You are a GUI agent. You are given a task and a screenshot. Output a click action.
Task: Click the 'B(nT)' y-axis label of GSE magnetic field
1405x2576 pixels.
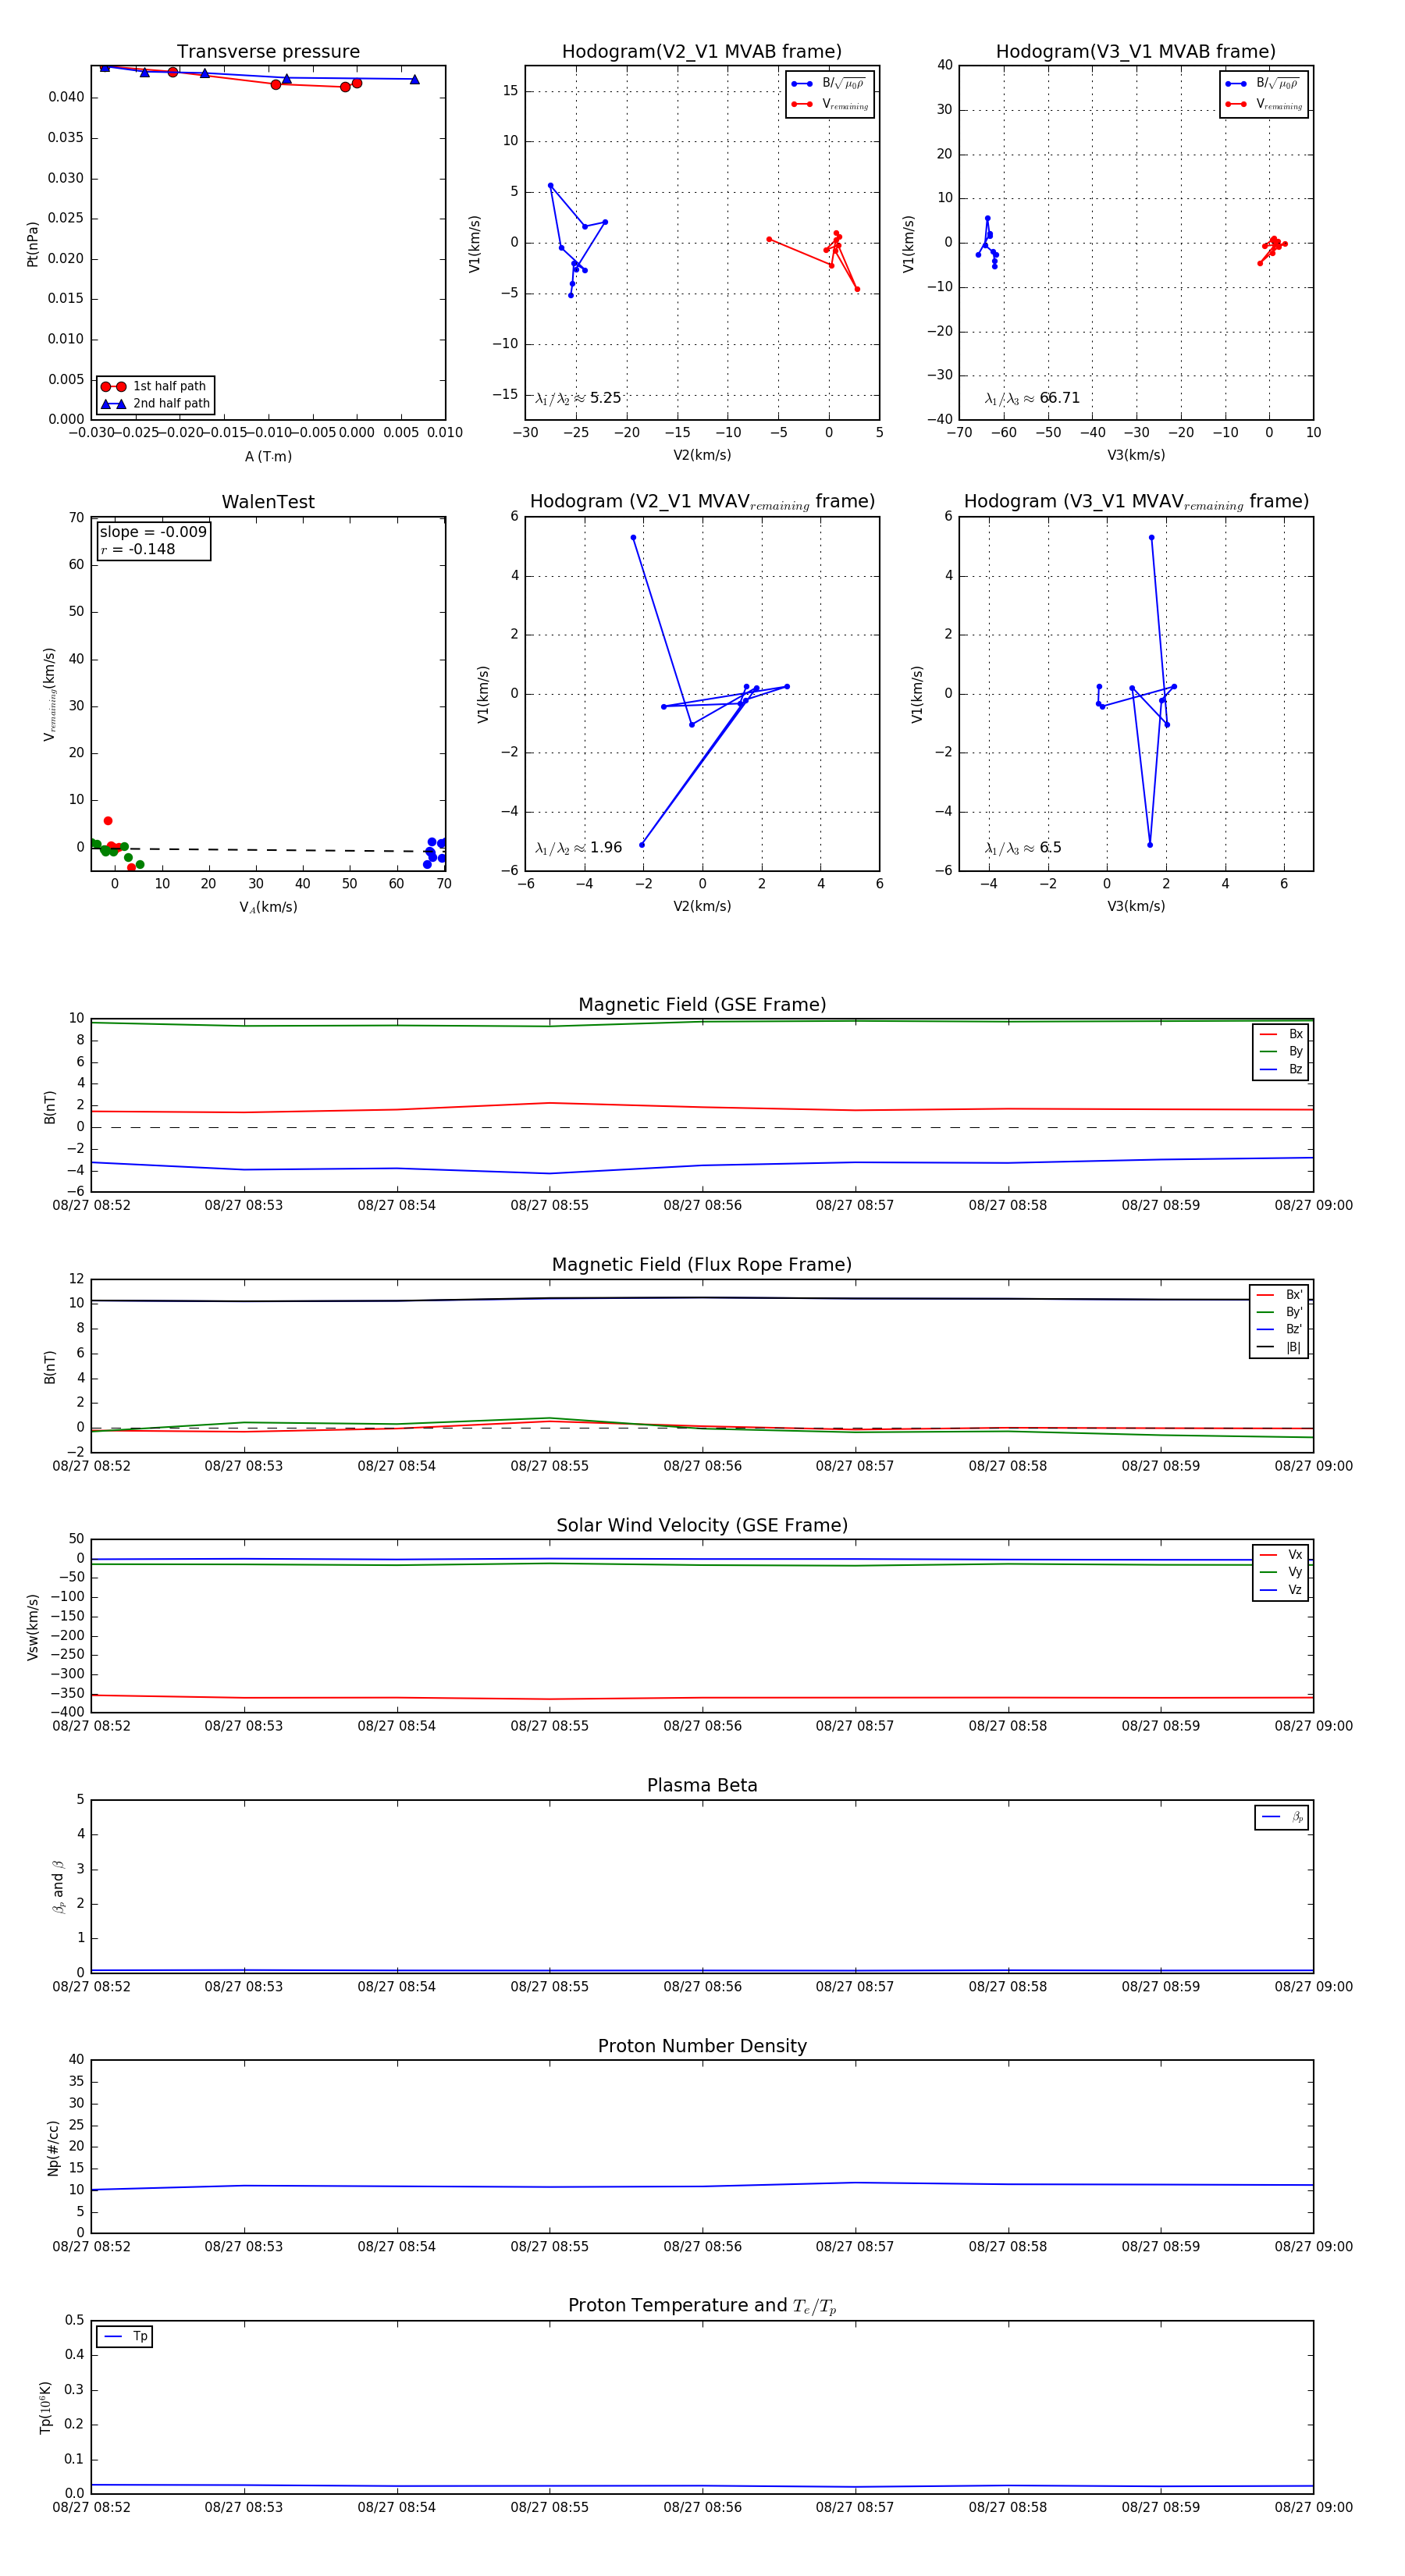tap(49, 1107)
